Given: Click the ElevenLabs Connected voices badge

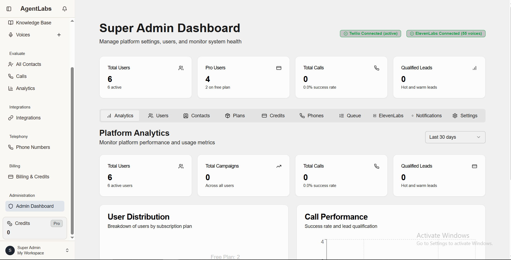Looking at the screenshot, I should tap(446, 33).
